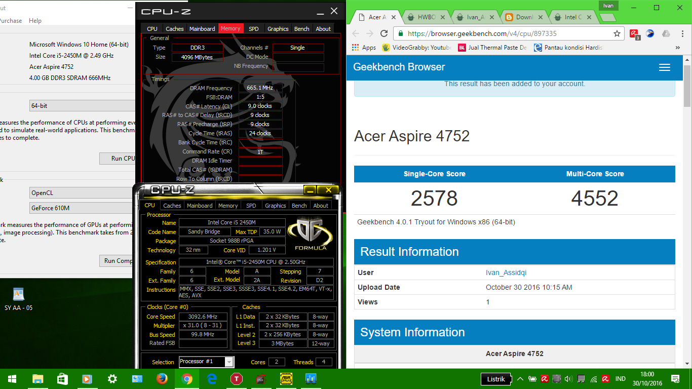This screenshot has width=692, height=389.
Task: Open the Memory tab in OC Formula CPU-Z
Action: pos(228,206)
